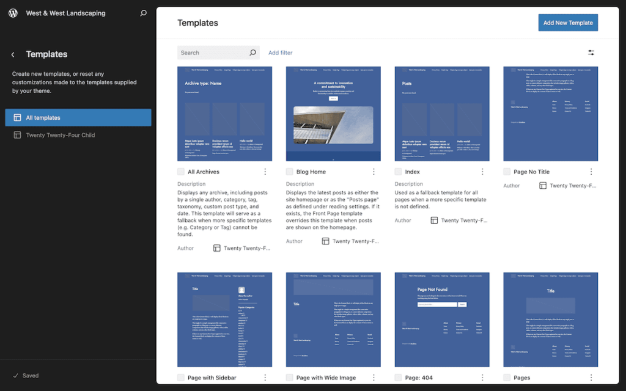
Task: Click the Add New Template button
Action: pos(567,22)
